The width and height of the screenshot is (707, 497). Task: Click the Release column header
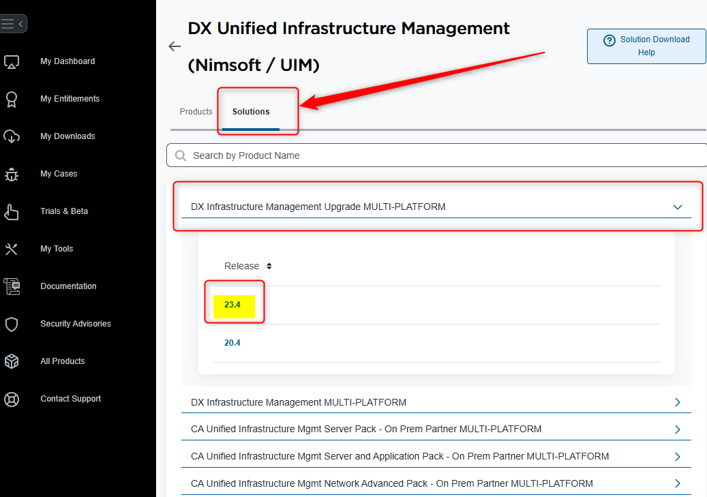pos(241,266)
